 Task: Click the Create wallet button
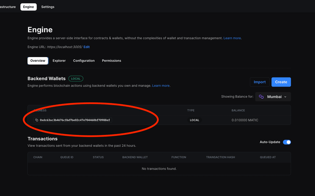tap(281, 82)
